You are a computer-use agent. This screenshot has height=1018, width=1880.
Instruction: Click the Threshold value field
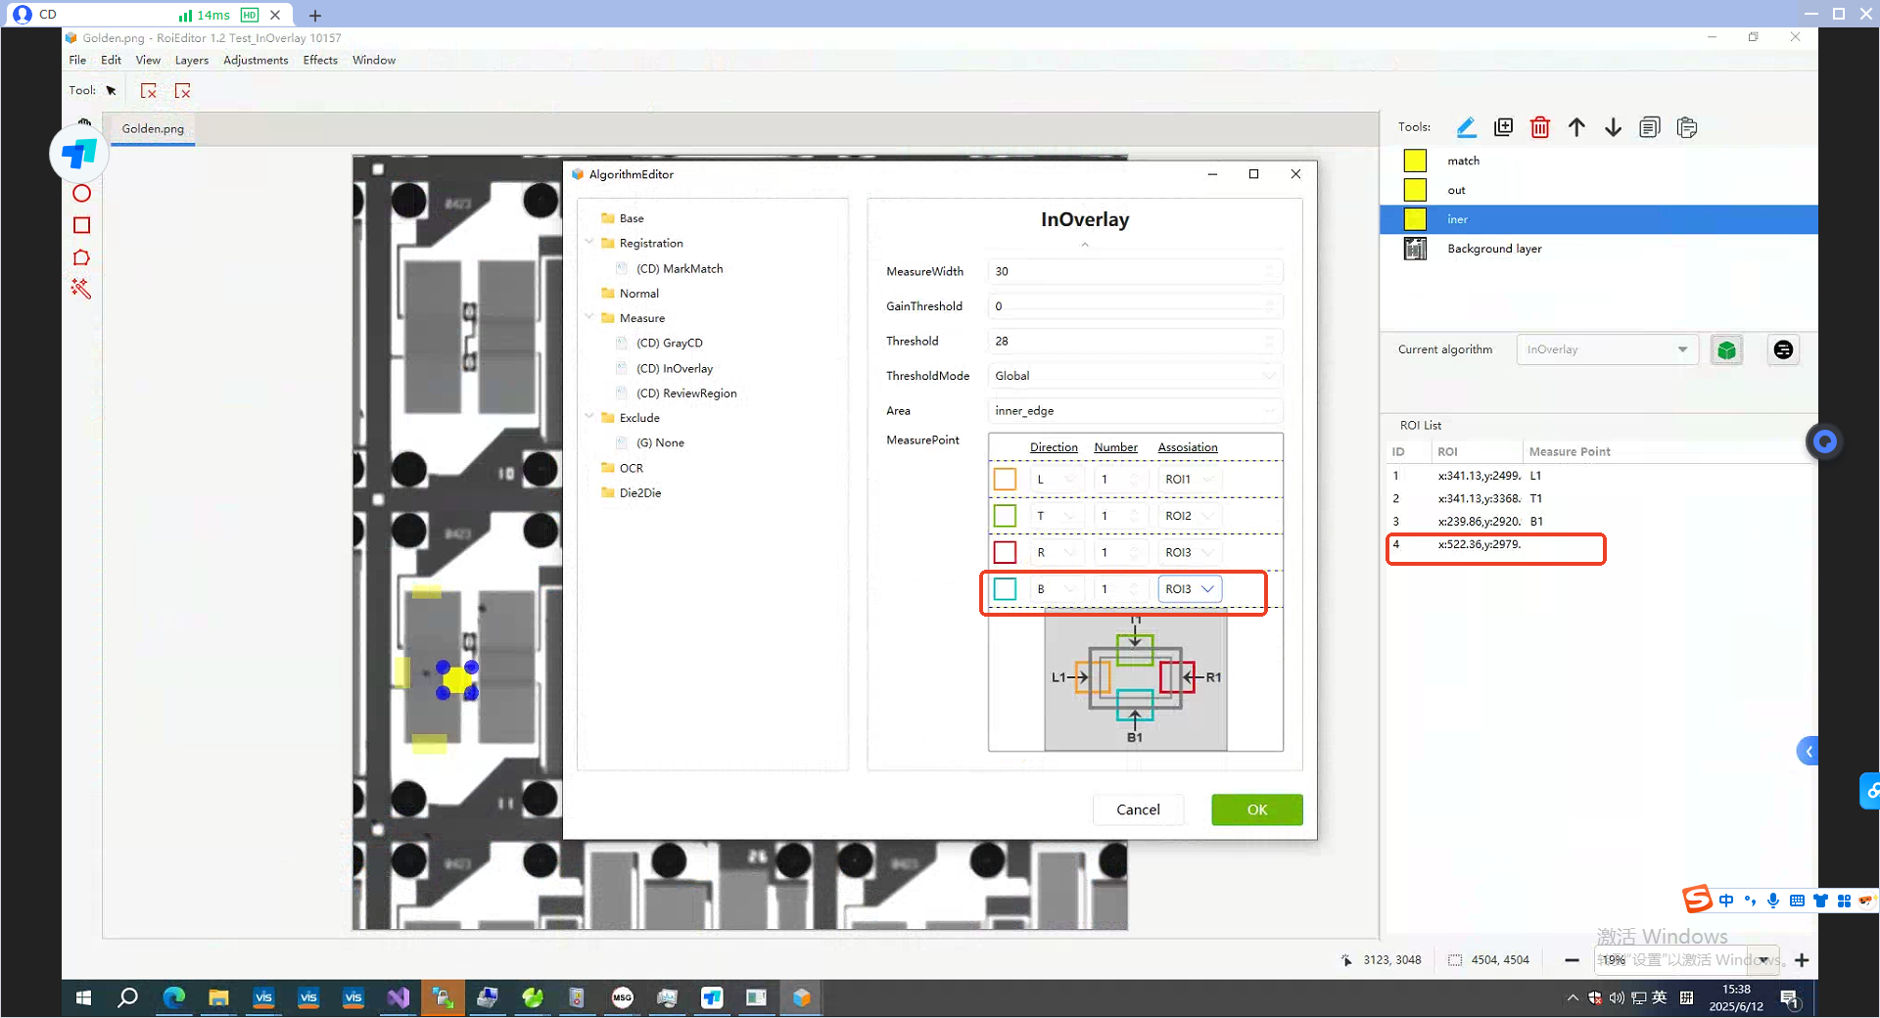[1135, 342]
